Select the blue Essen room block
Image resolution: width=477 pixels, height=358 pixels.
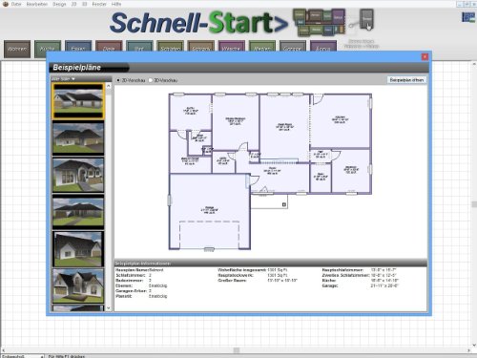[78, 46]
